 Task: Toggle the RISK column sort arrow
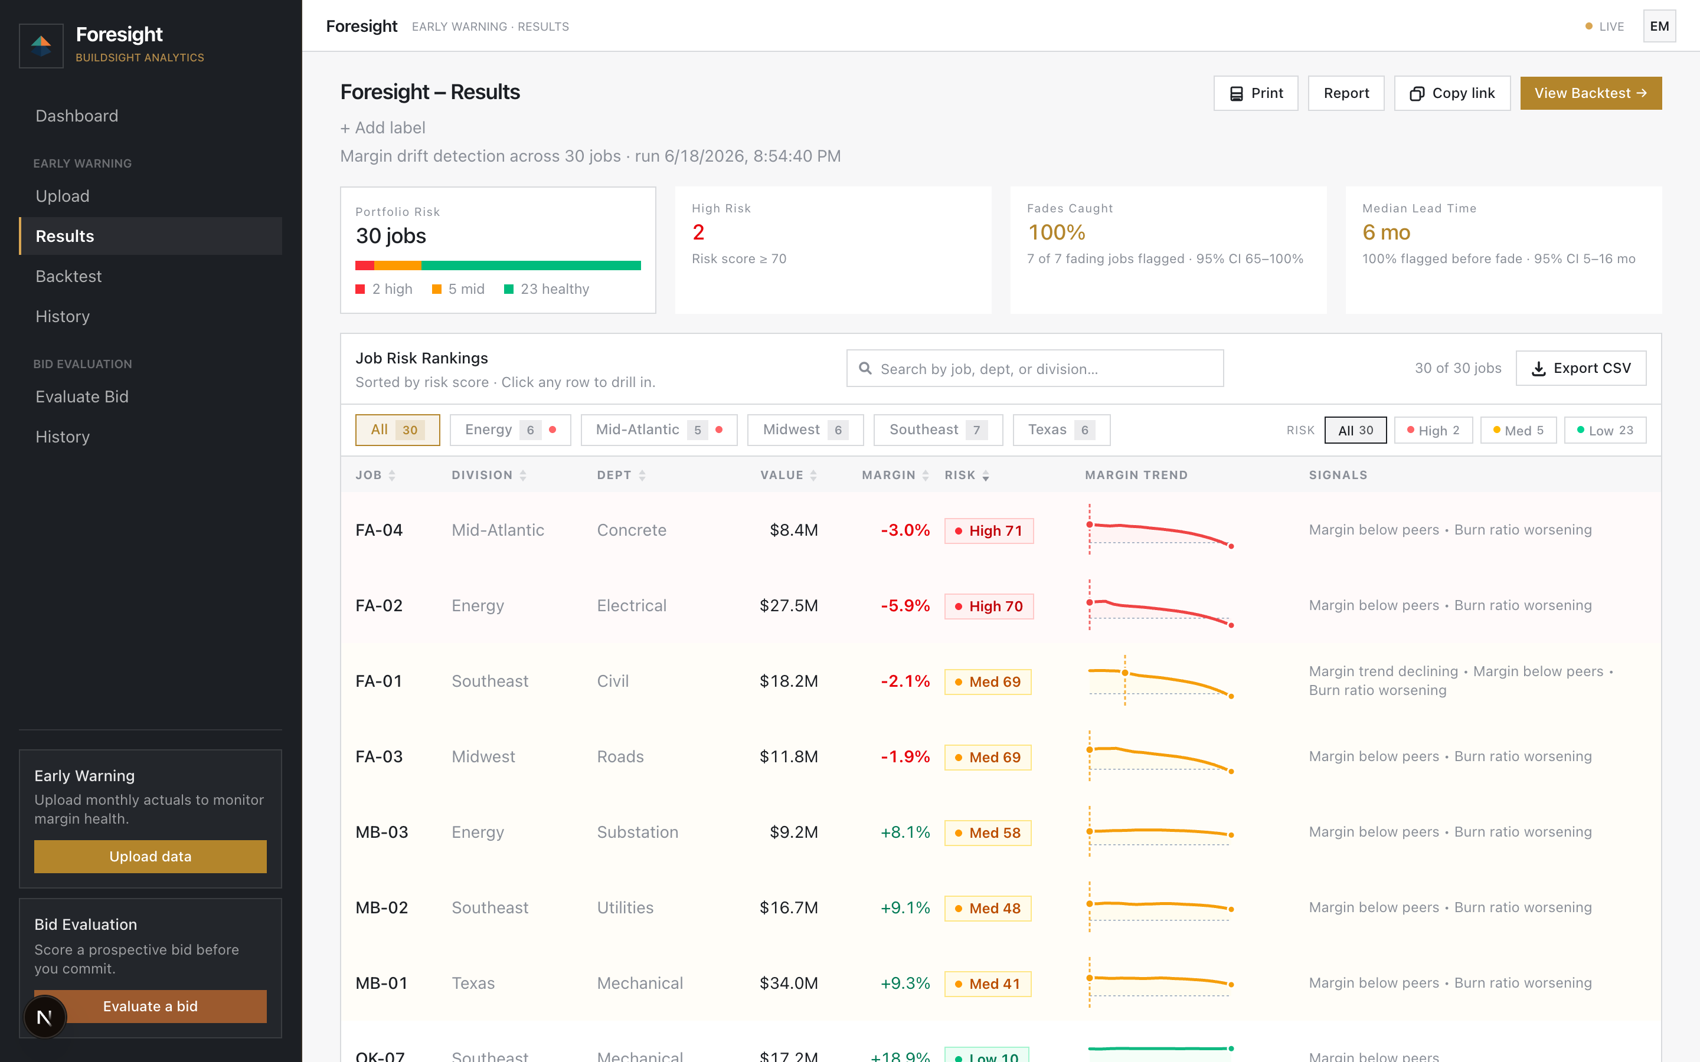[x=986, y=476]
